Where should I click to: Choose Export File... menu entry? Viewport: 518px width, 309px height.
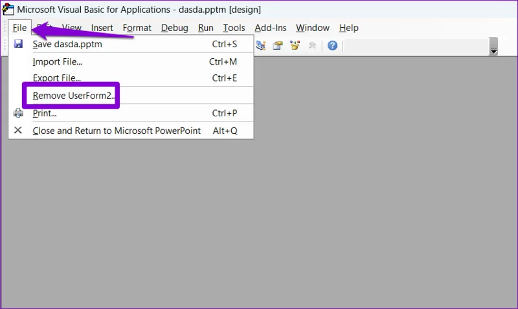click(x=131, y=78)
